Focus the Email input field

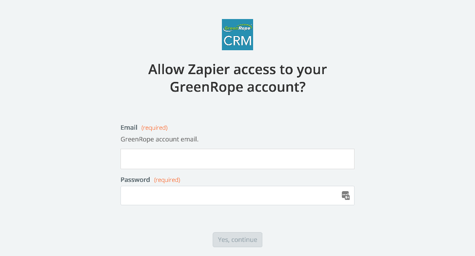pyautogui.click(x=237, y=159)
